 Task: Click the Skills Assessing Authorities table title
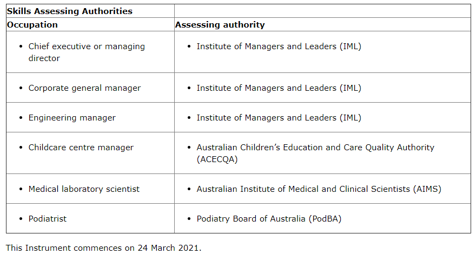pos(70,11)
